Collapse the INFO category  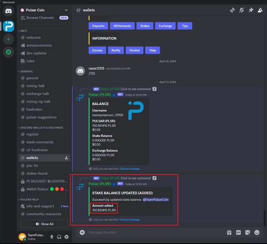pos(23,31)
